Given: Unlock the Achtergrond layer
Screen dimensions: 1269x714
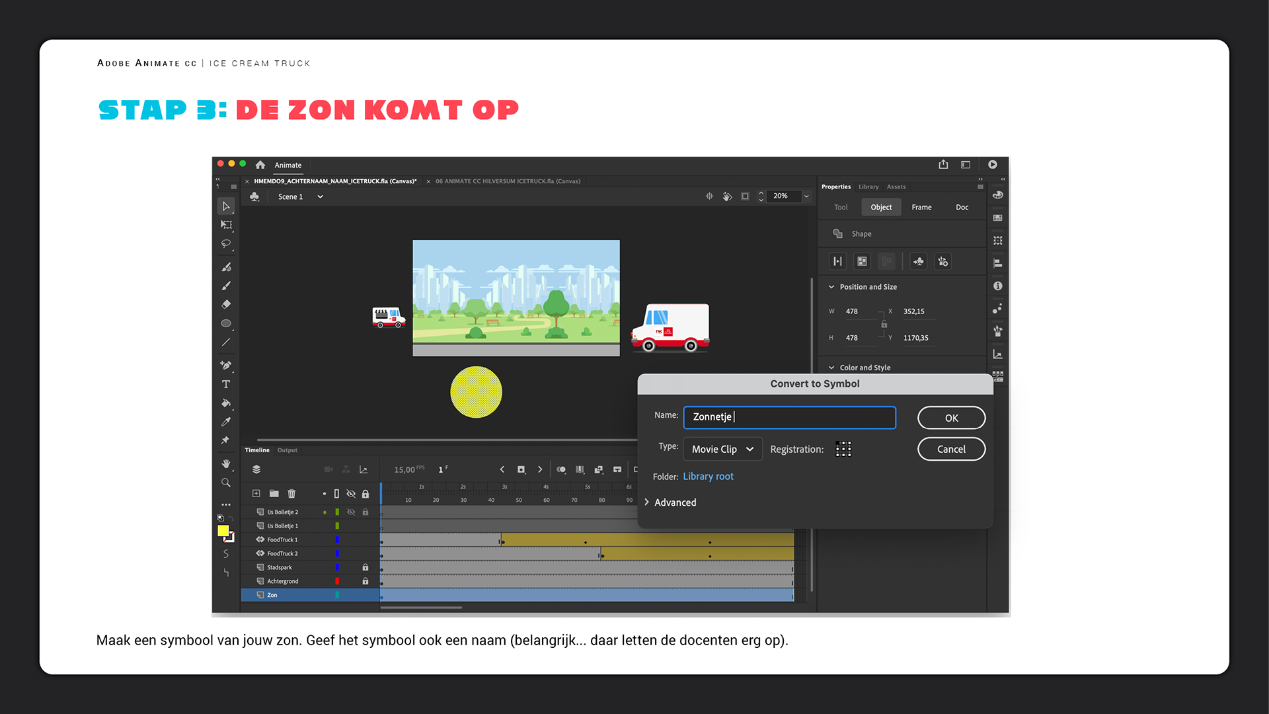Looking at the screenshot, I should (365, 581).
